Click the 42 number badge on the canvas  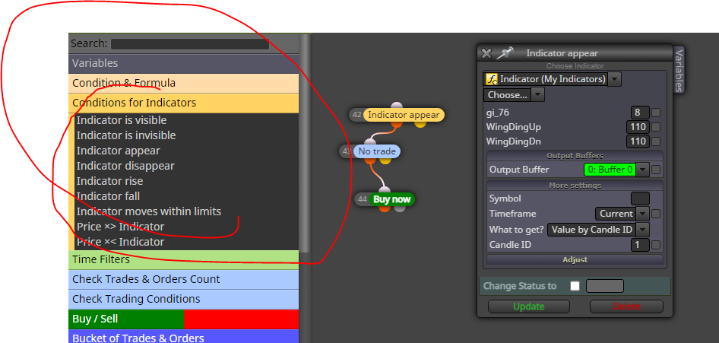tap(356, 115)
